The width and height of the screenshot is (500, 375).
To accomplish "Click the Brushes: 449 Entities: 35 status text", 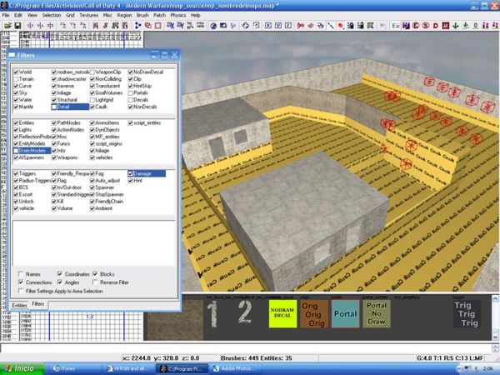I will pyautogui.click(x=257, y=358).
